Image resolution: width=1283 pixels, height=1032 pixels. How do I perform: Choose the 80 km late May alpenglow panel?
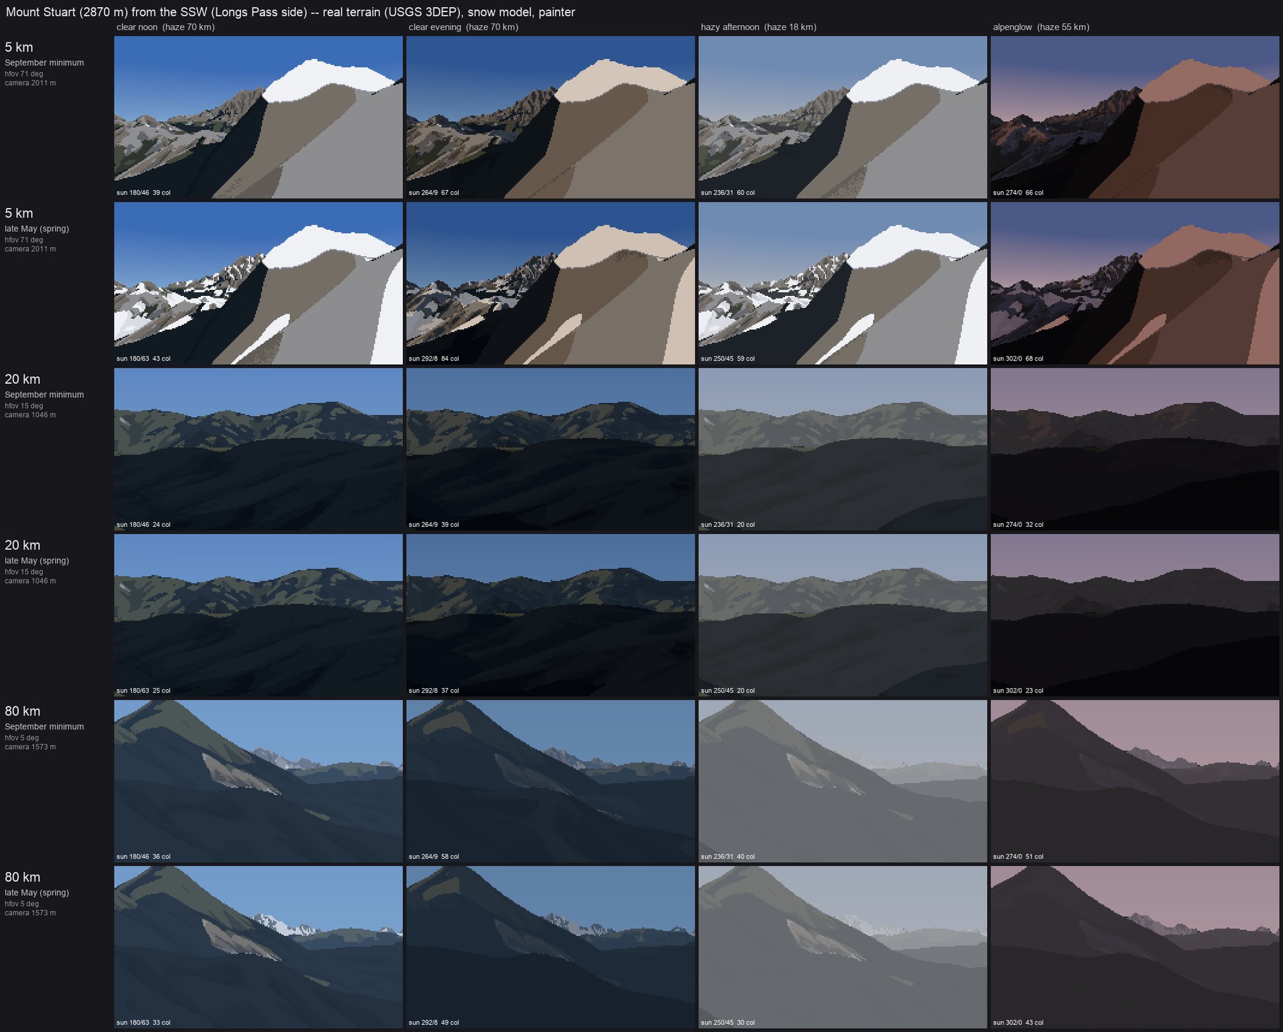click(x=1135, y=947)
